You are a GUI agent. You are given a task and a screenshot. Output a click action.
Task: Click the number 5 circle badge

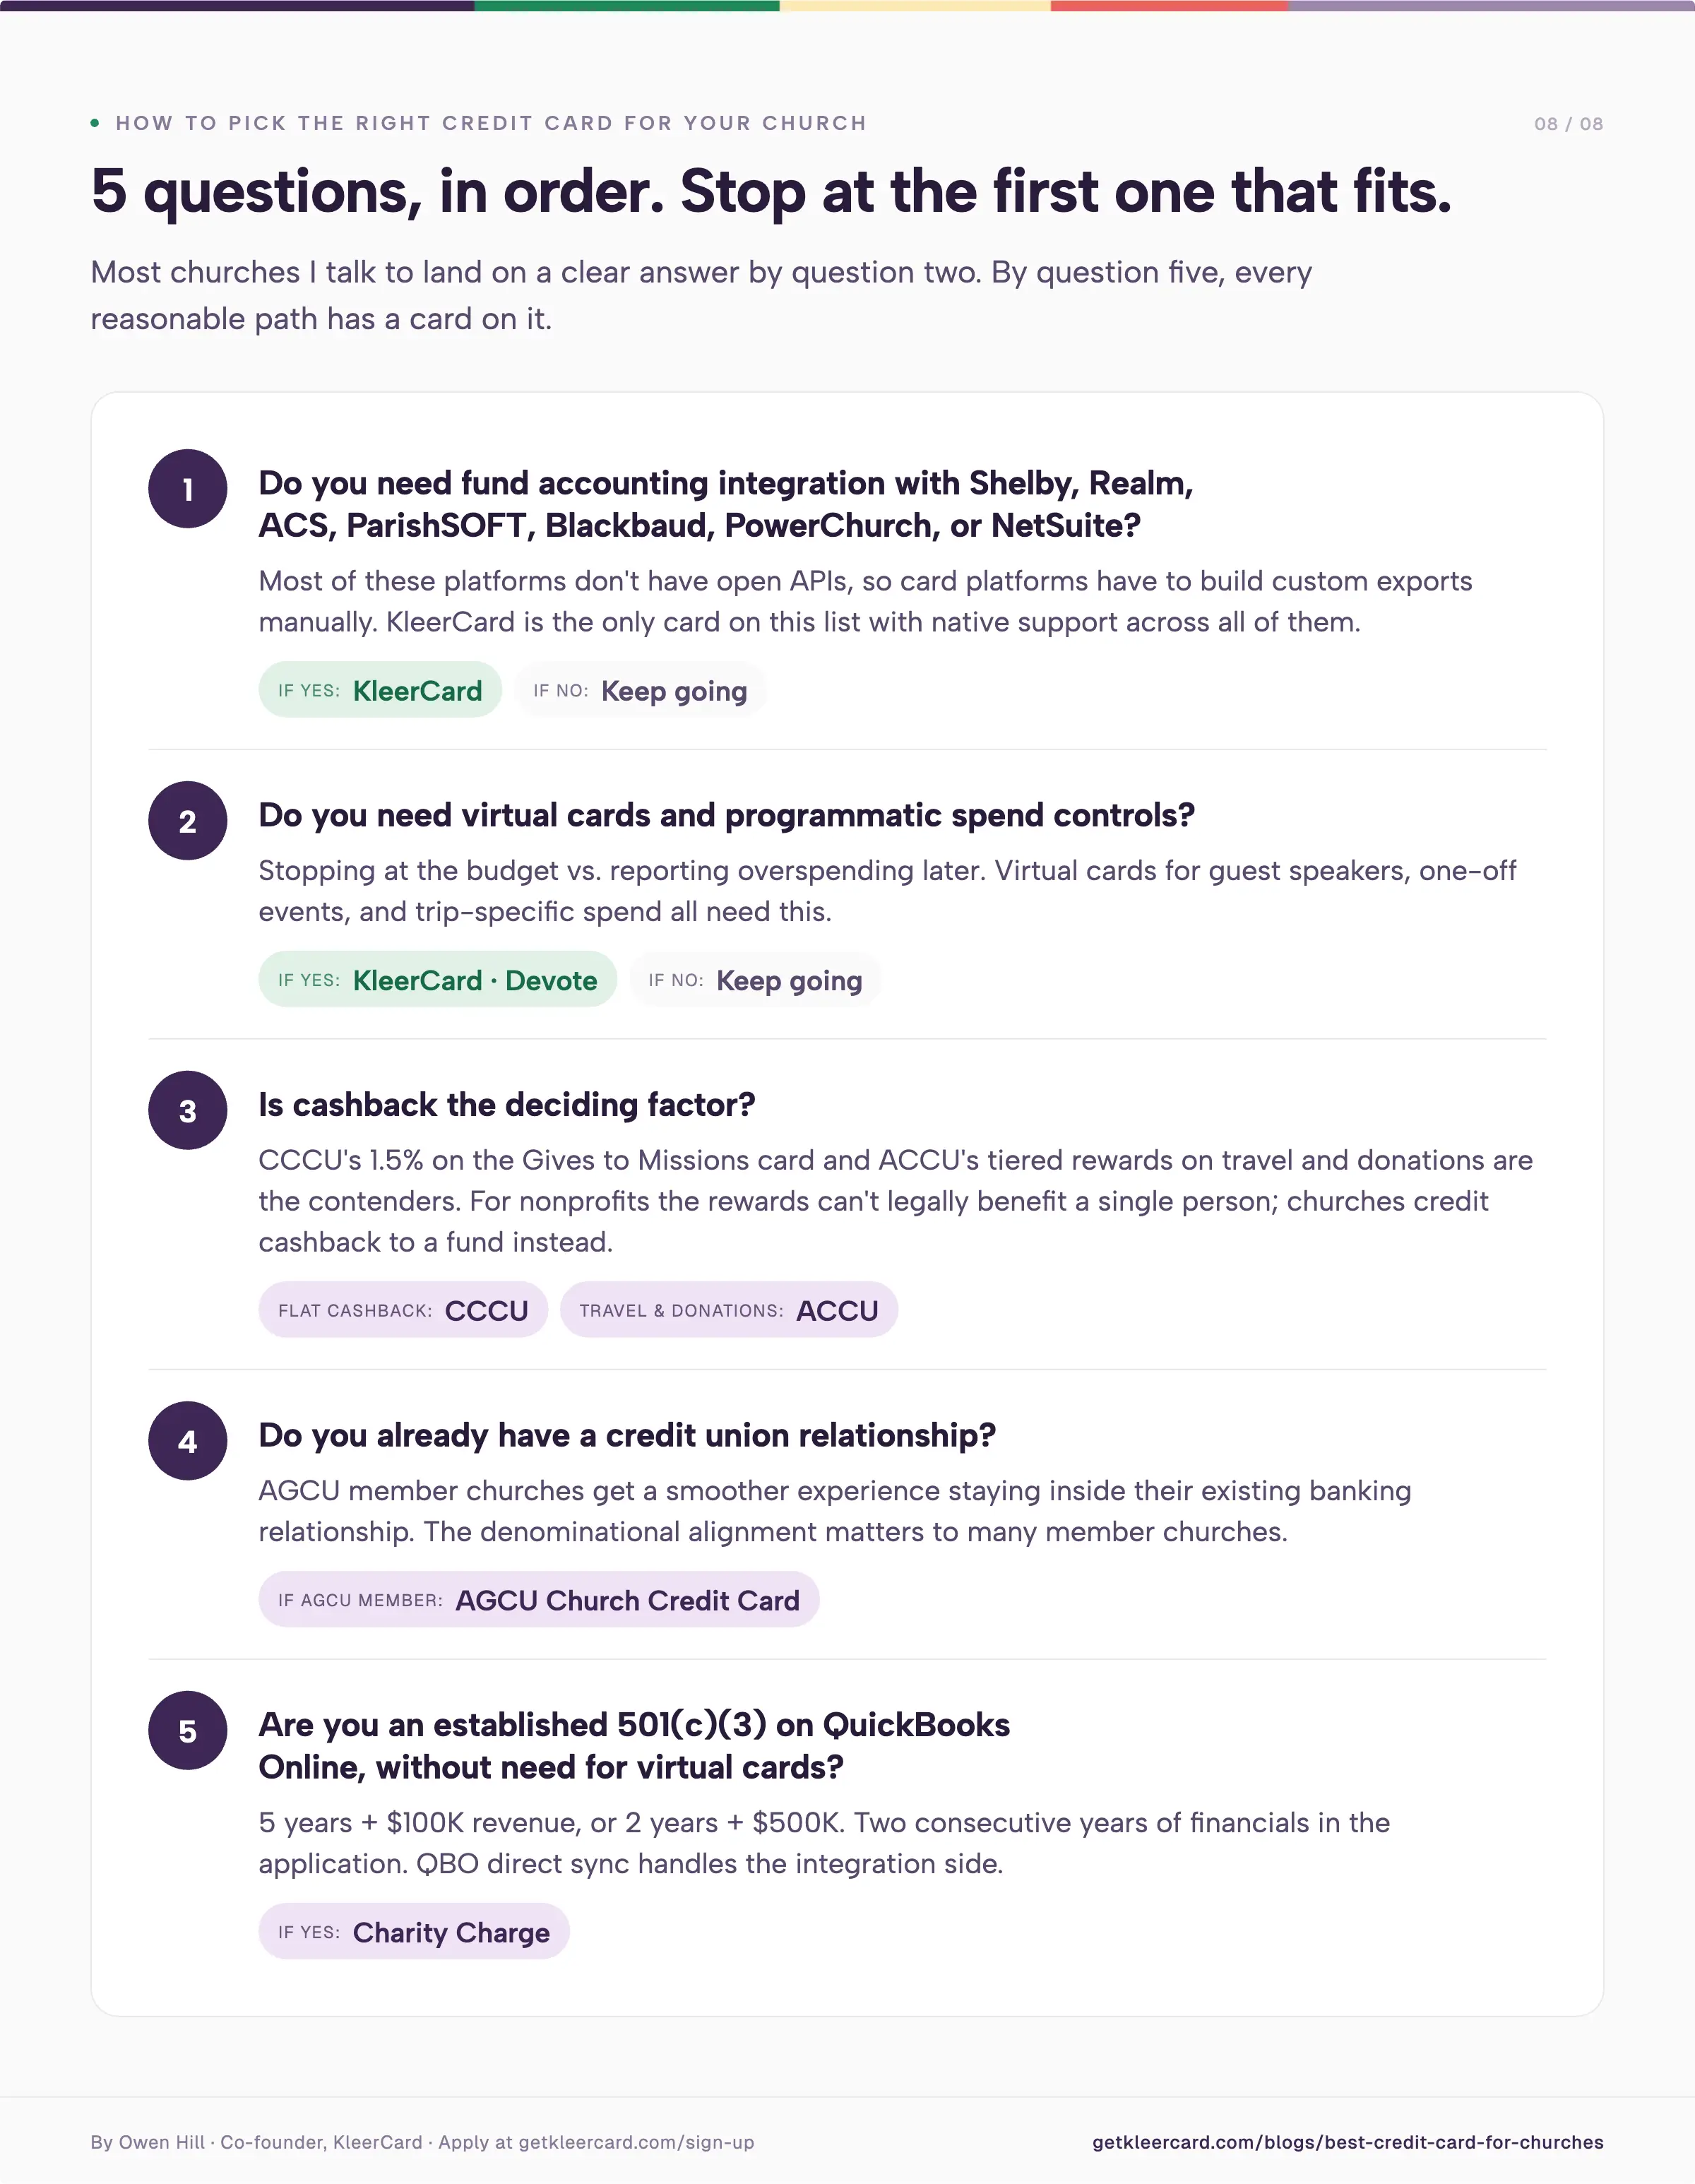(188, 1731)
